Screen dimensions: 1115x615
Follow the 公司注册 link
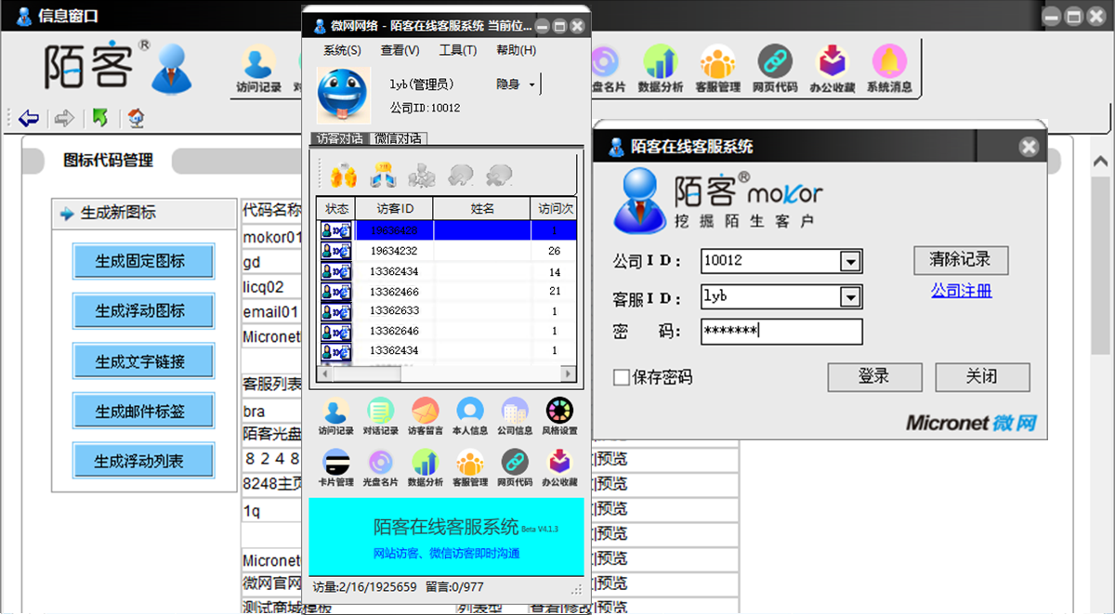(961, 291)
